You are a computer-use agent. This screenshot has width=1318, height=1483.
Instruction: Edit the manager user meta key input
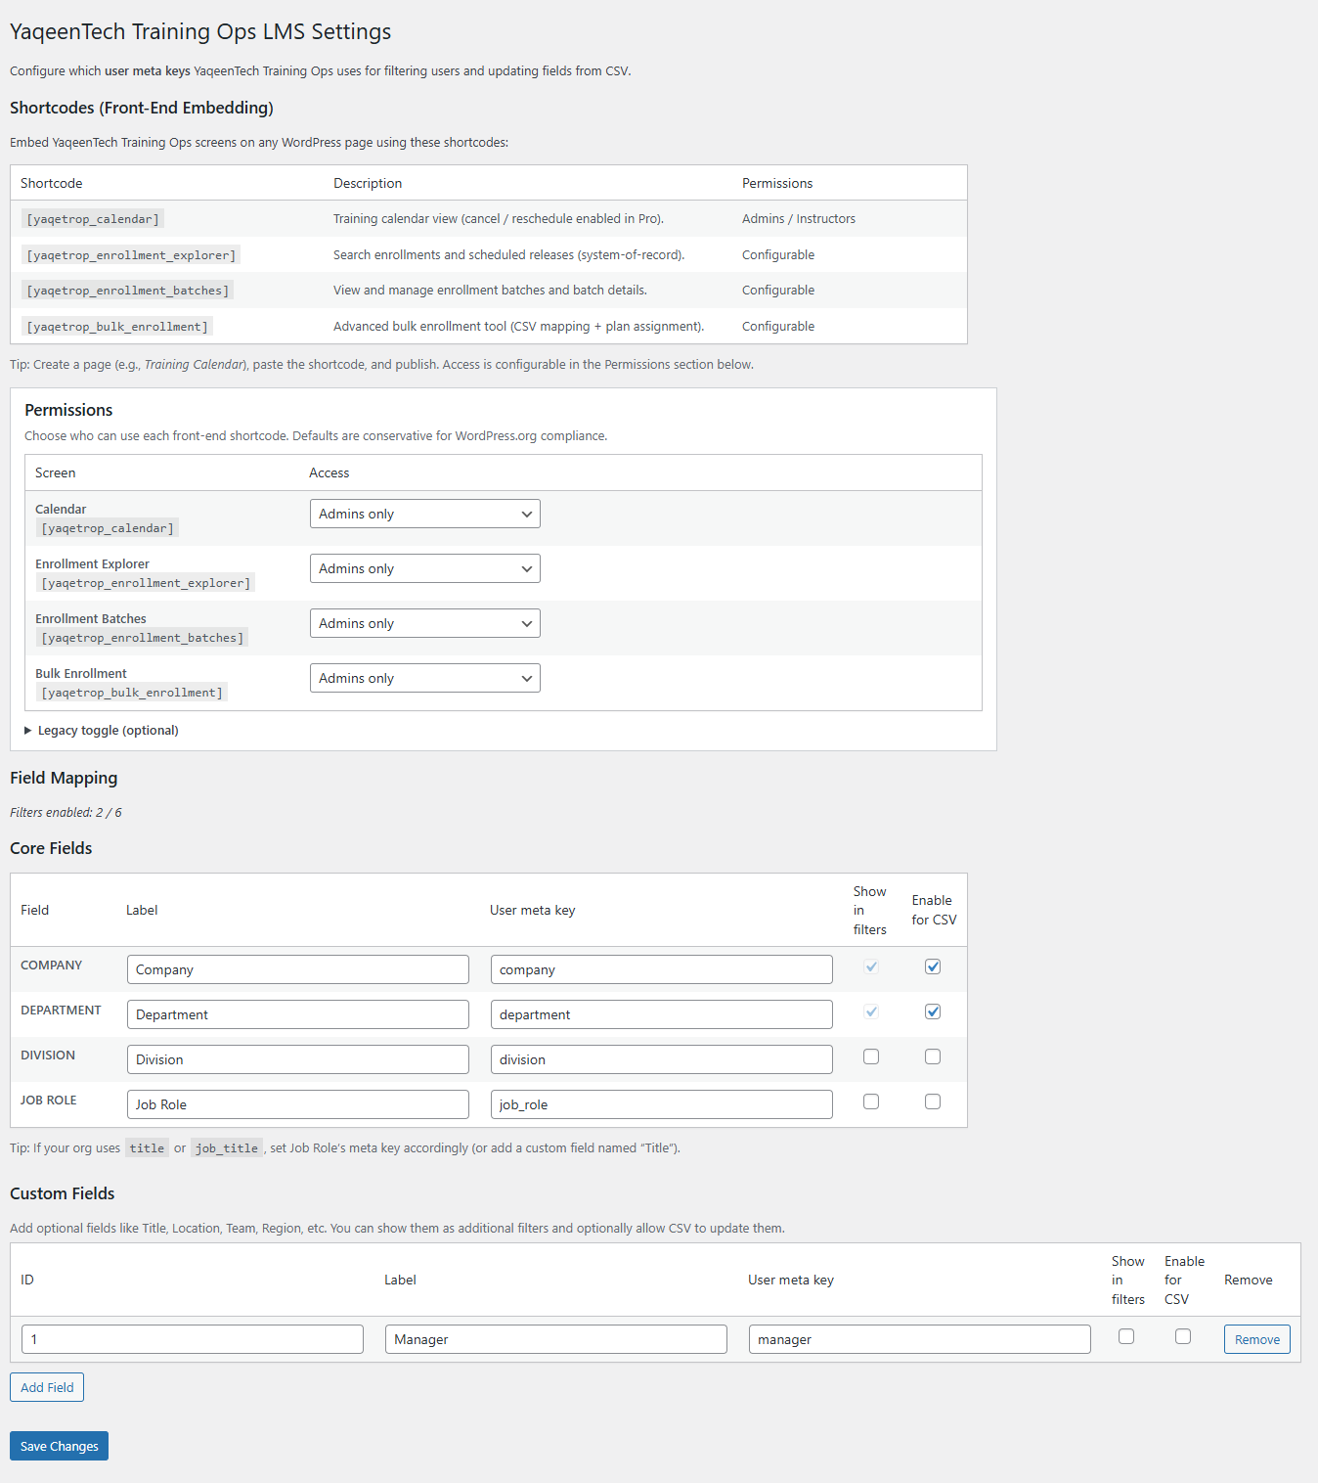coord(918,1338)
